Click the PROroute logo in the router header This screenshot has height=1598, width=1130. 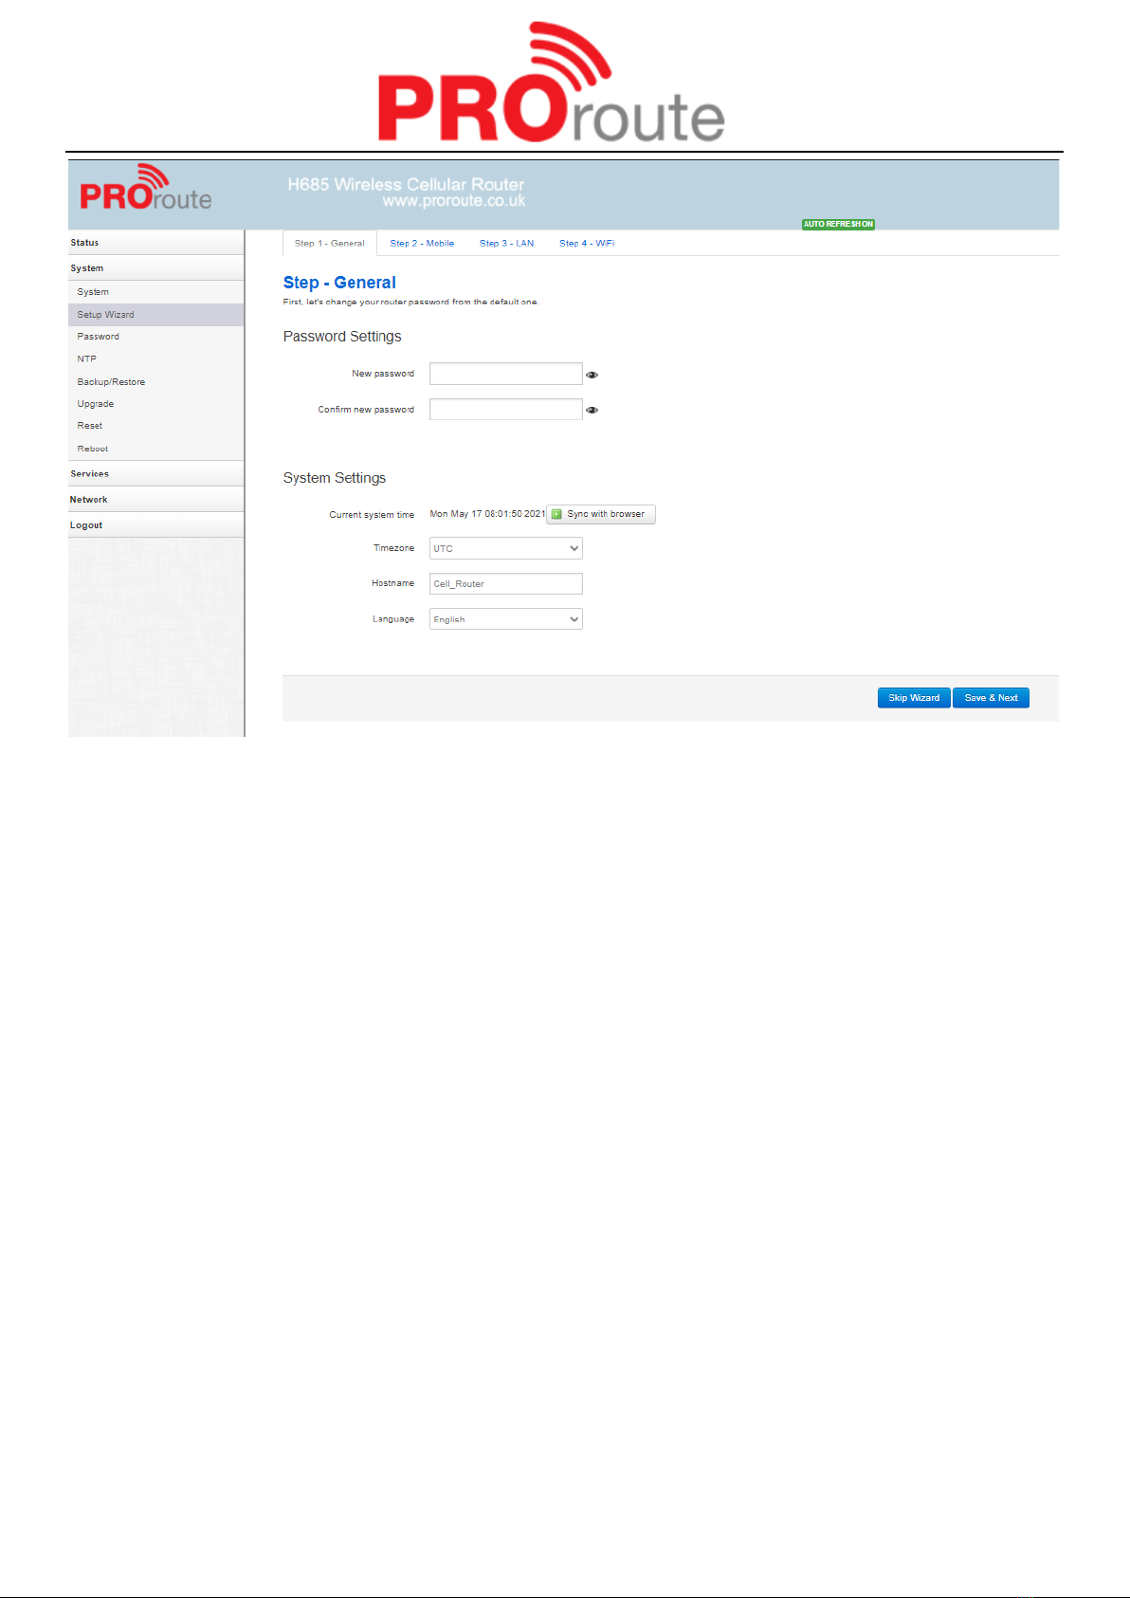tap(146, 187)
